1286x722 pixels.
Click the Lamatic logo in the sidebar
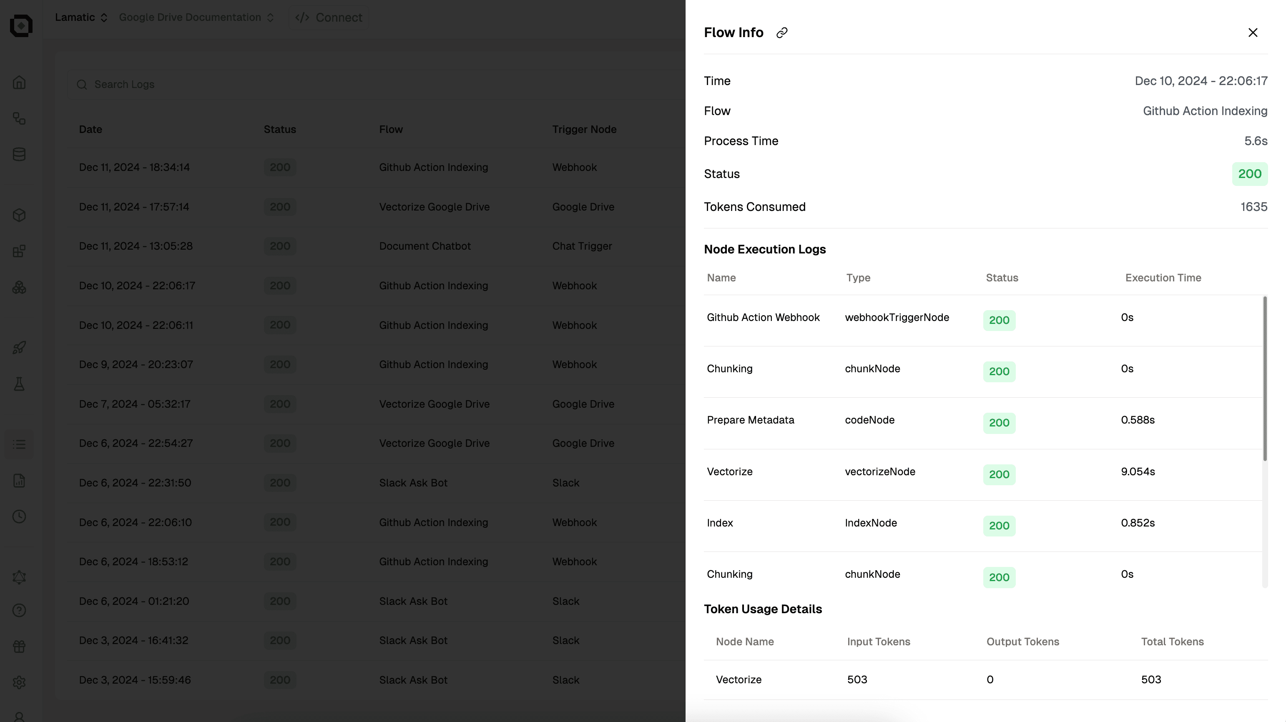pyautogui.click(x=21, y=25)
